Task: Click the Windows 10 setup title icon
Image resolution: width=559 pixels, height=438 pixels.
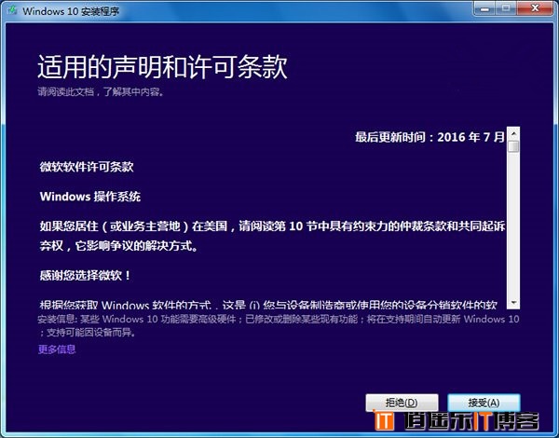Action: [x=12, y=10]
